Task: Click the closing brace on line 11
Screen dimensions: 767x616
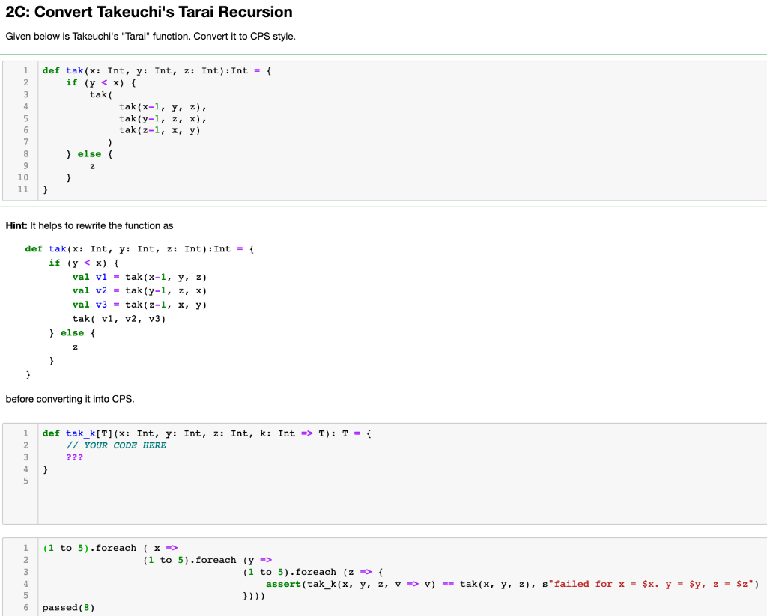Action: tap(45, 189)
